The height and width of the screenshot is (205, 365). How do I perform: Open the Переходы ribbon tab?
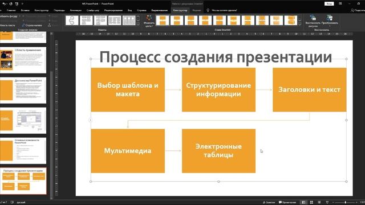[59, 10]
